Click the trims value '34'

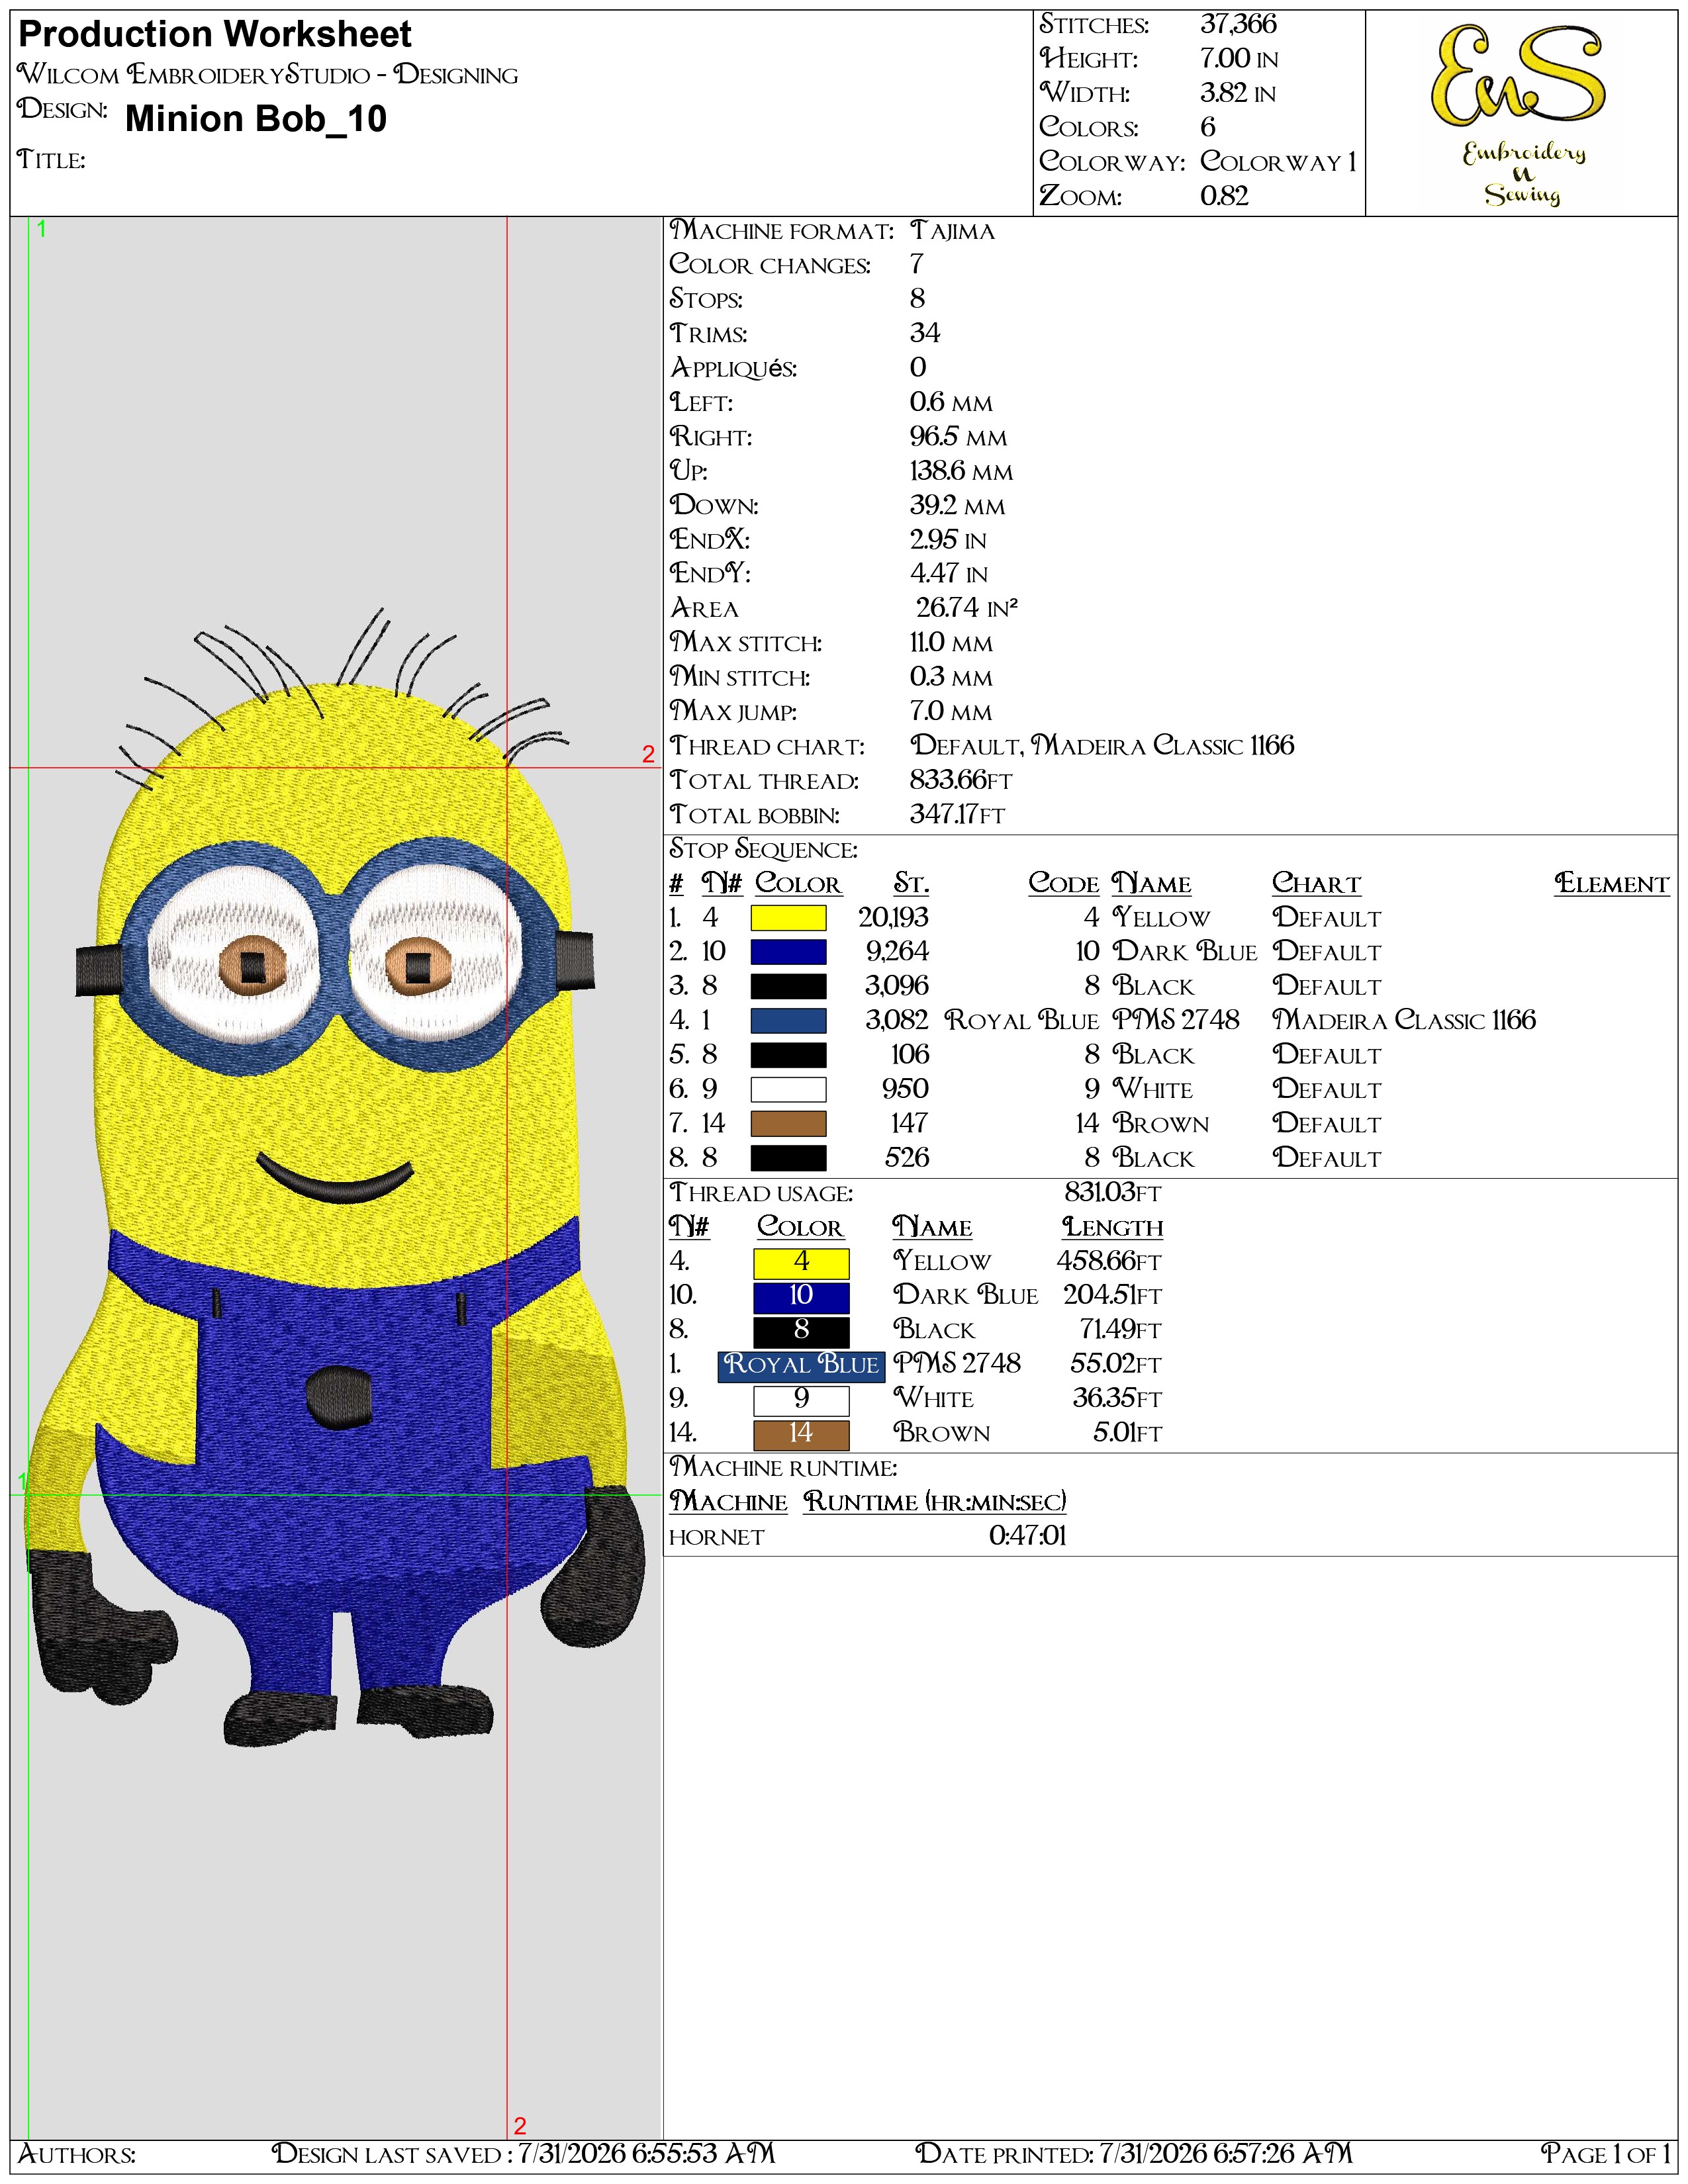click(925, 333)
